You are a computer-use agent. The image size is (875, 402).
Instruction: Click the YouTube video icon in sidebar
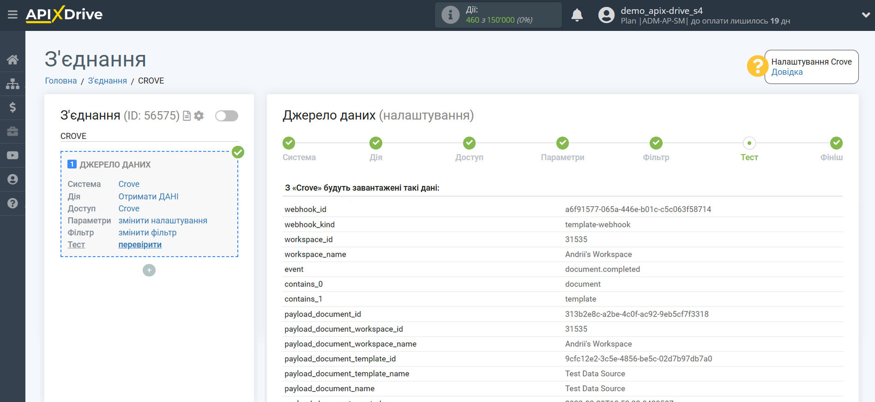12,156
